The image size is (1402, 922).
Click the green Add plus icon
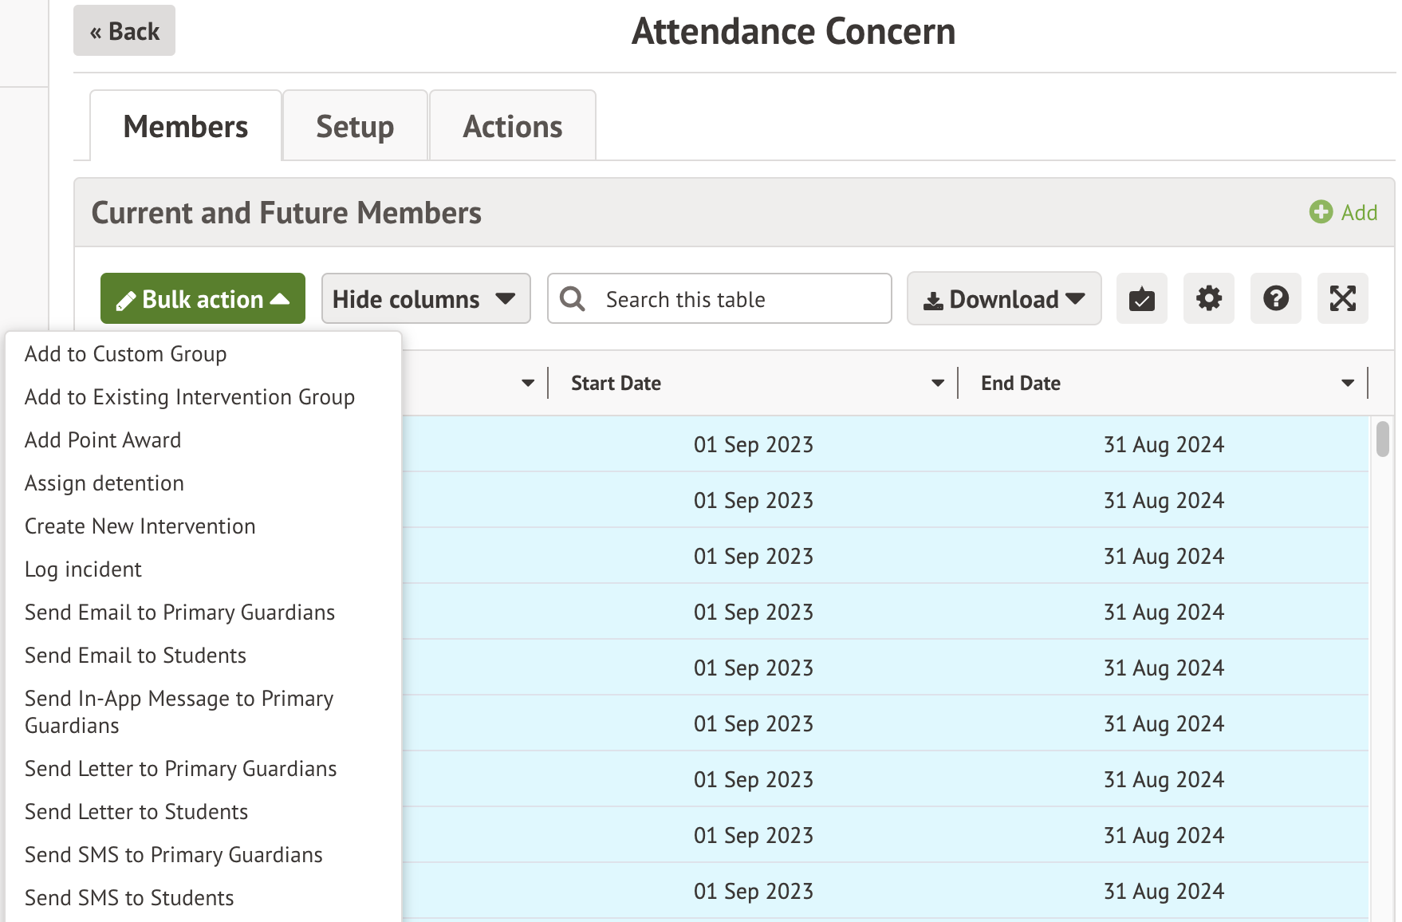pyautogui.click(x=1321, y=212)
